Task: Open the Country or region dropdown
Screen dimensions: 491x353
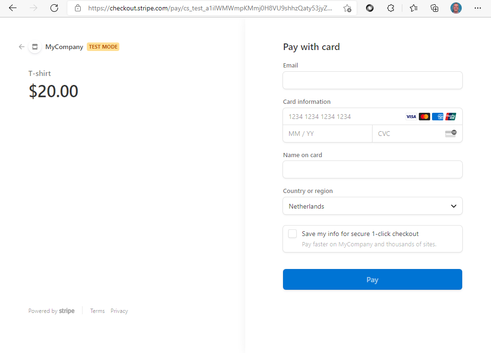Action: coord(373,206)
